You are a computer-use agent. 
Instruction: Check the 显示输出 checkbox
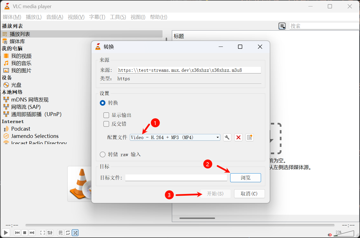(x=106, y=115)
